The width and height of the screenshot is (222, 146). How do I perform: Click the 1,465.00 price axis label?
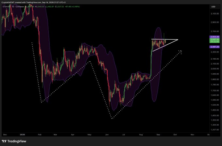pos(215,110)
